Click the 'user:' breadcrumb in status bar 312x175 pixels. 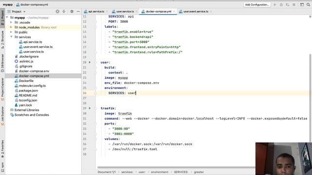tap(142, 172)
